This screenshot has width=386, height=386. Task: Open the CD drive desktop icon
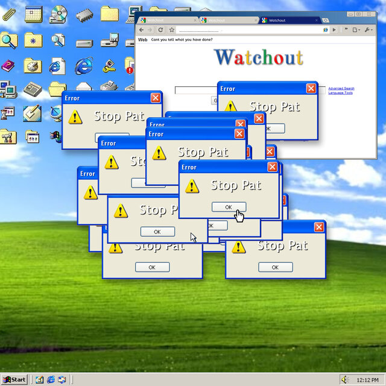[58, 14]
